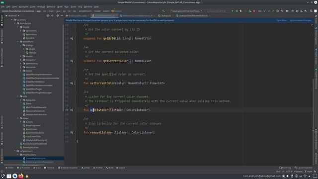The width and height of the screenshot is (318, 179).
Task: Click gutter icon beside removeListener line
Action: point(72,132)
